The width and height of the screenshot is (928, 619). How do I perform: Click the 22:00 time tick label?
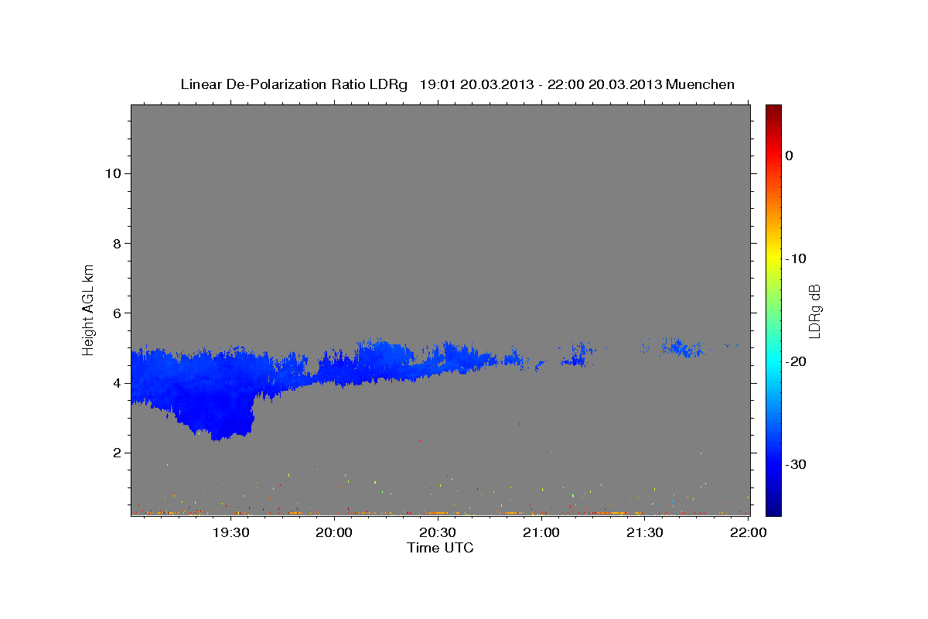tap(749, 532)
